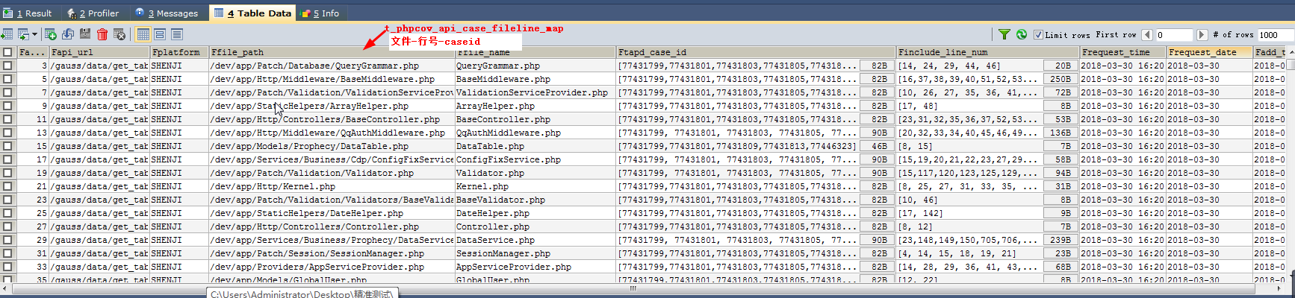Image resolution: width=1295 pixels, height=298 pixels.
Task: Check the row checkbox for SessionManager.php
Action: [x=7, y=253]
